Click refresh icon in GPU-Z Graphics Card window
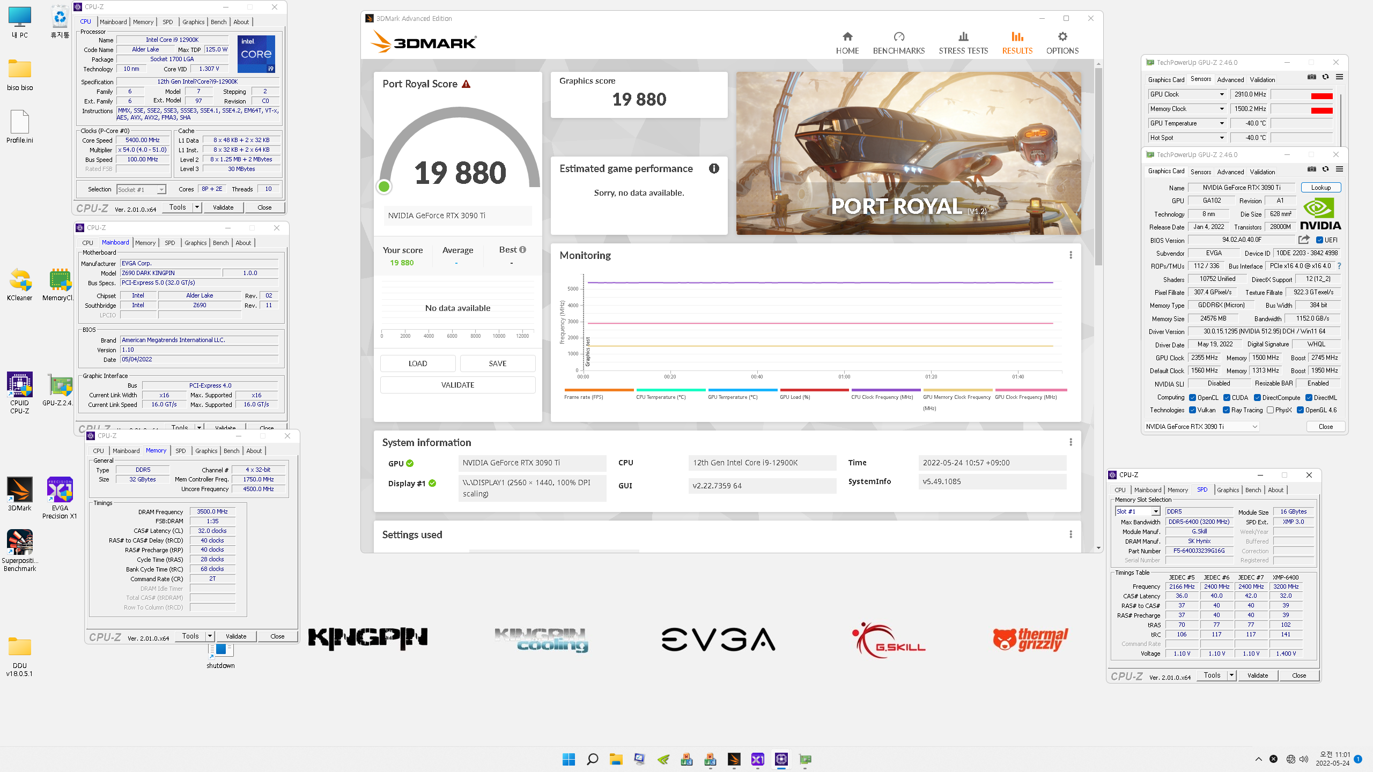This screenshot has height=772, width=1373. [x=1325, y=169]
